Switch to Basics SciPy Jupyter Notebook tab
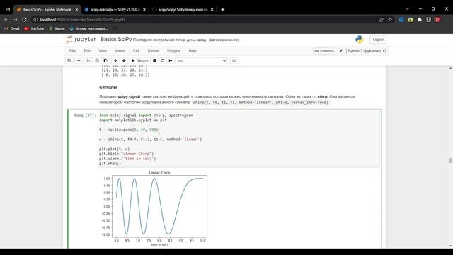This screenshot has width=453, height=255. click(47, 9)
